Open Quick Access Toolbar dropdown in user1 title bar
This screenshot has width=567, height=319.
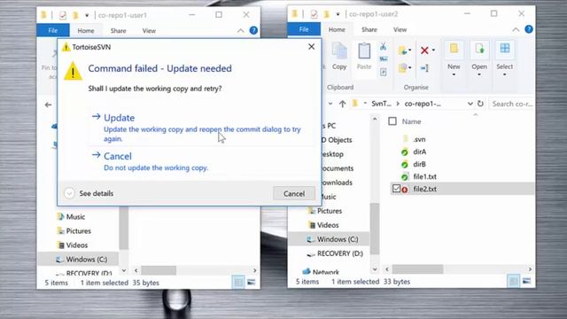(87, 16)
